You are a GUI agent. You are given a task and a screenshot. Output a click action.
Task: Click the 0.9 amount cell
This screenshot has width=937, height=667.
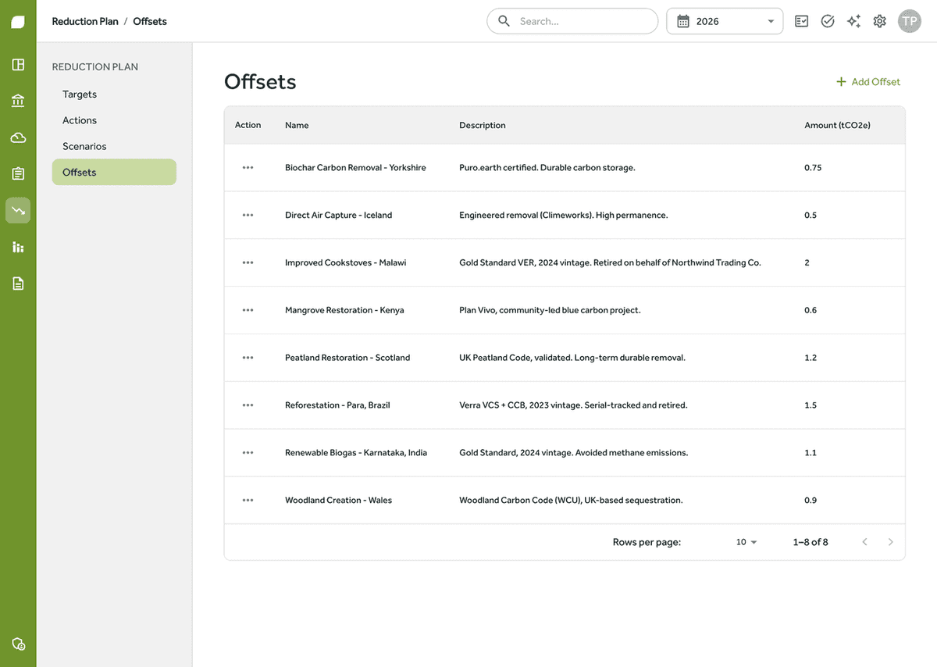tap(811, 500)
